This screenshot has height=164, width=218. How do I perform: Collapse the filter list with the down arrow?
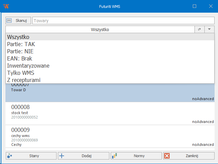point(209,30)
